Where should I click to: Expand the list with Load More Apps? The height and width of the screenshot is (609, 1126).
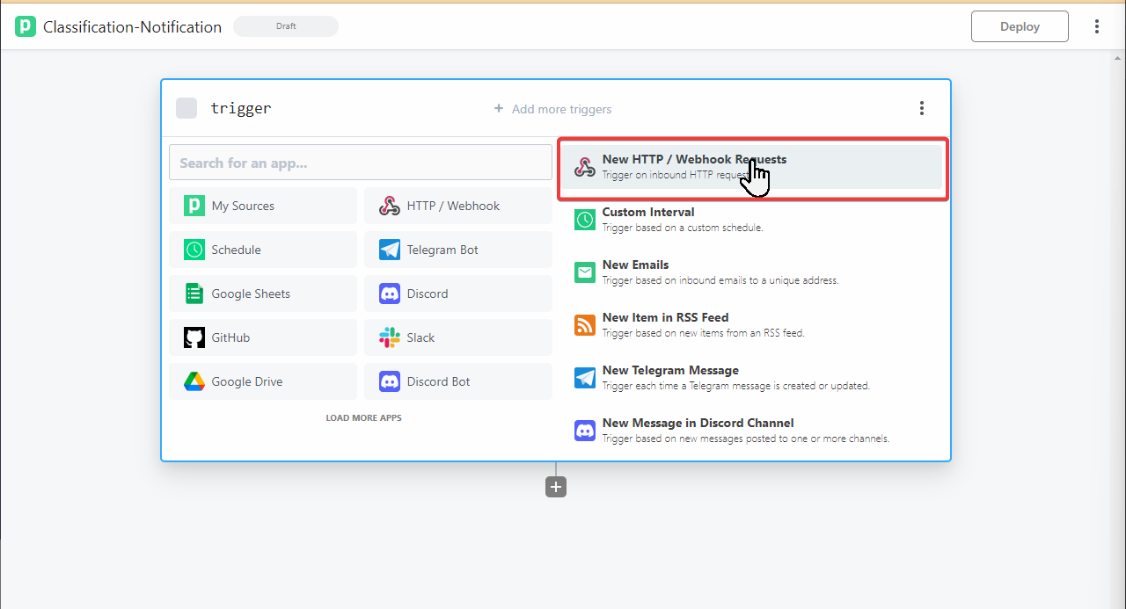click(363, 417)
